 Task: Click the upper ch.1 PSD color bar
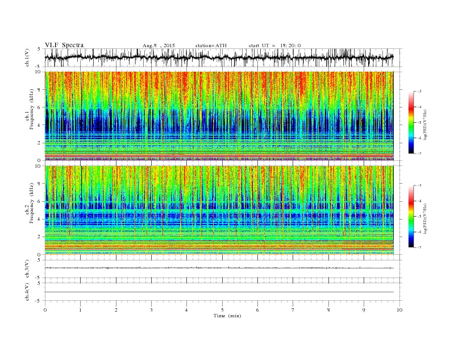click(411, 122)
